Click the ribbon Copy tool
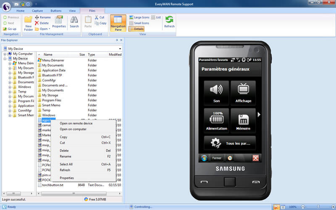This screenshot has width=336, height=210. pos(100,23)
